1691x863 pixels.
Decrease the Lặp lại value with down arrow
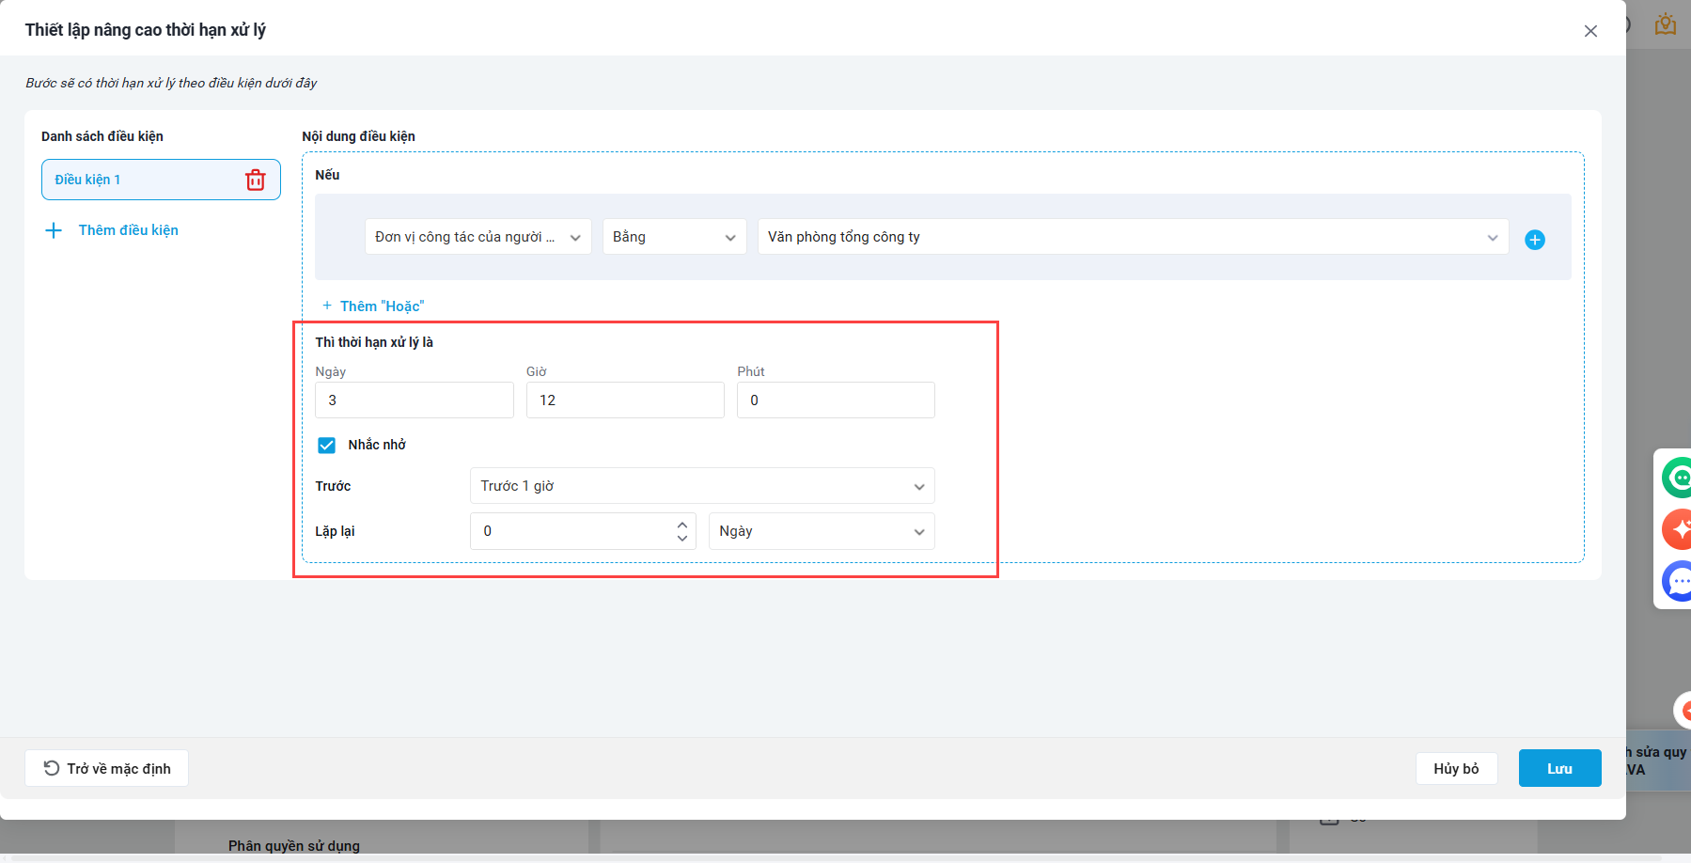(682, 538)
